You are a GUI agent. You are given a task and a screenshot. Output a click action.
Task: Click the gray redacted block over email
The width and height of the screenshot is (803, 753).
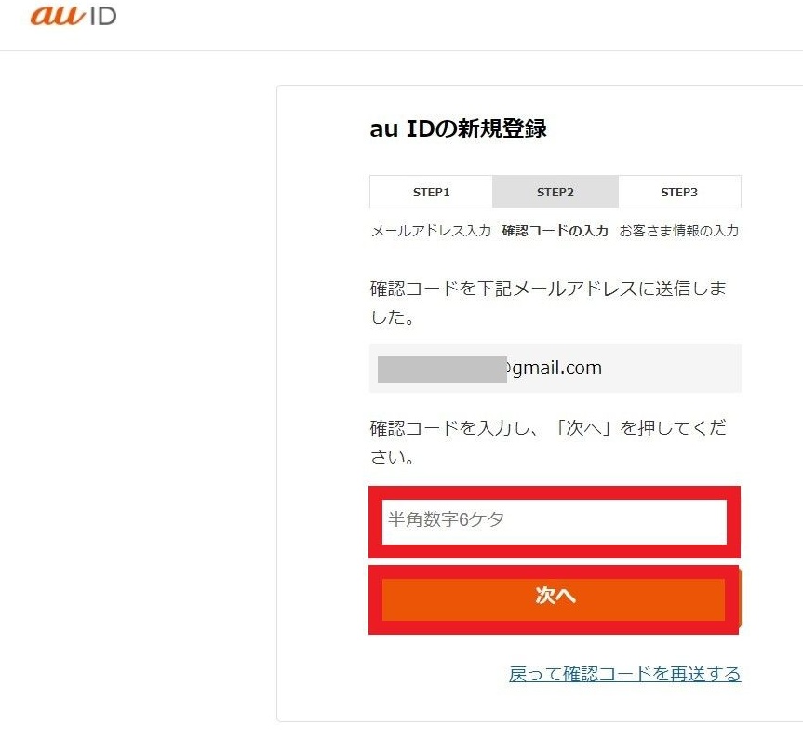tap(441, 368)
